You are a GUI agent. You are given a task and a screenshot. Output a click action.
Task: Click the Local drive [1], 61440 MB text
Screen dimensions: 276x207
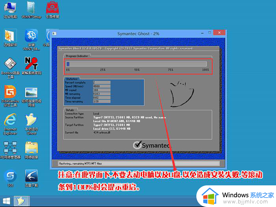coord(112,129)
